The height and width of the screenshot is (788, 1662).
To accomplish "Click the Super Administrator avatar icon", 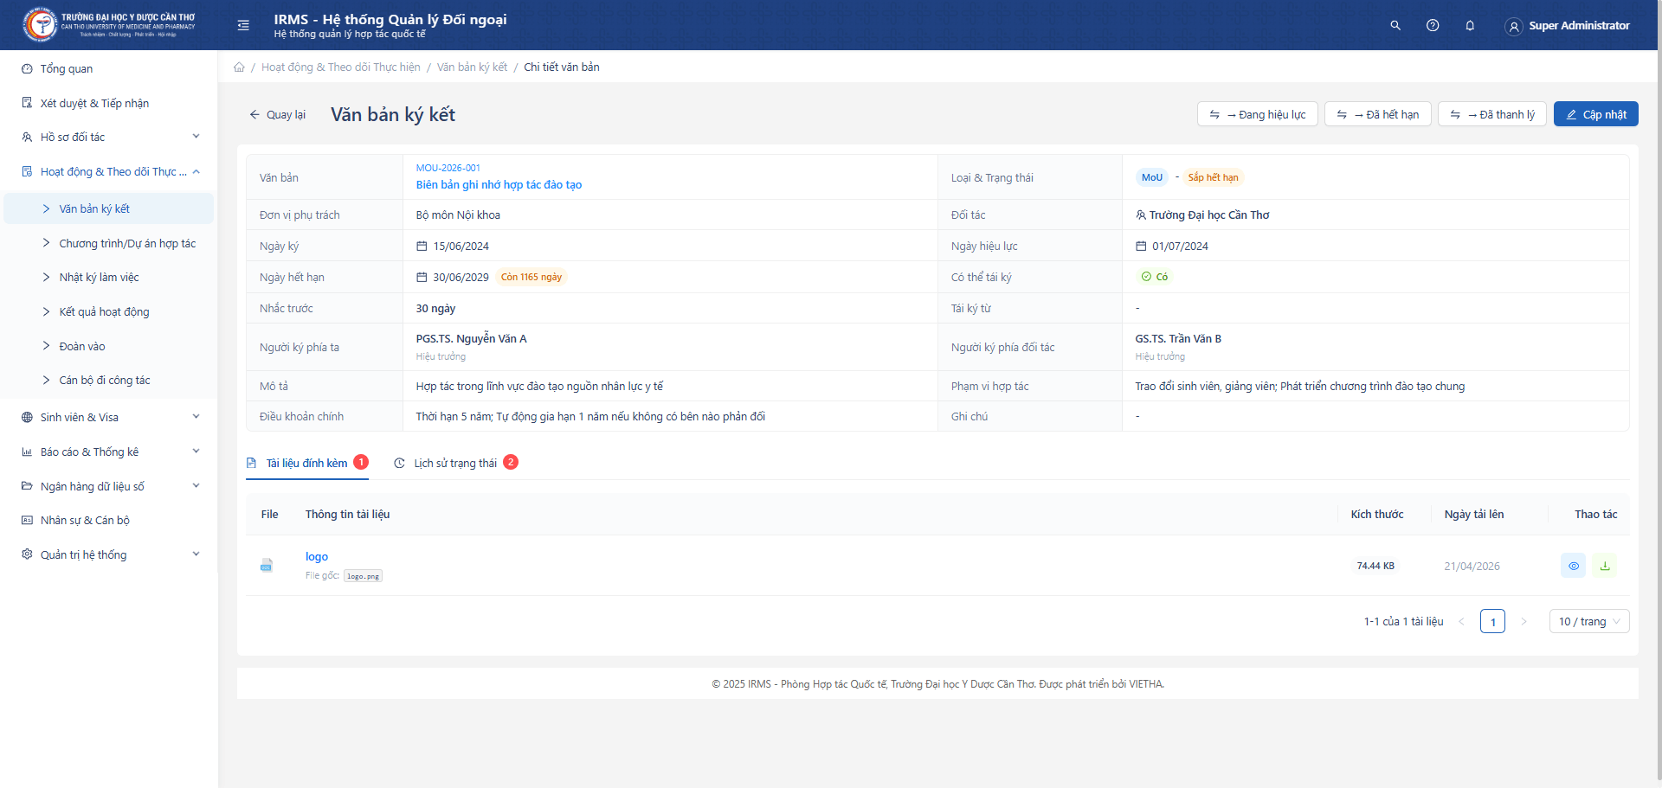I will (x=1513, y=27).
